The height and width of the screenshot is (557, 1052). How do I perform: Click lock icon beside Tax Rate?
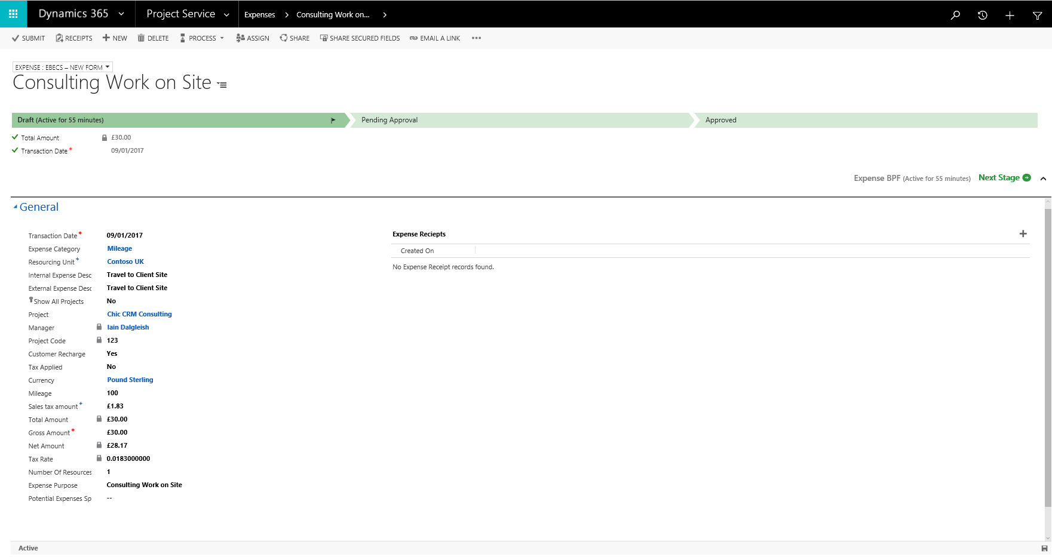[99, 458]
